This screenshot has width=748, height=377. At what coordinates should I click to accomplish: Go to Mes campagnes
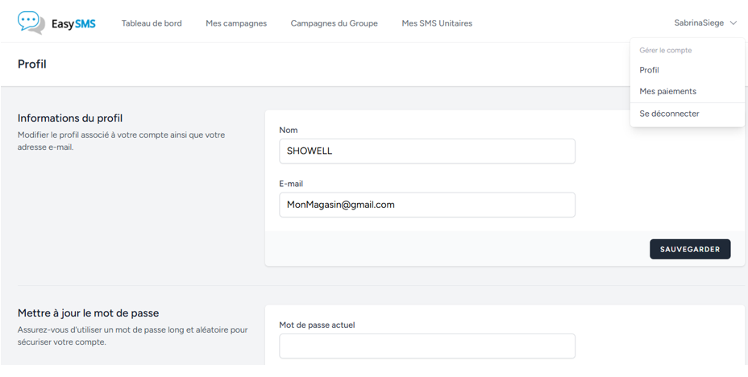(236, 23)
